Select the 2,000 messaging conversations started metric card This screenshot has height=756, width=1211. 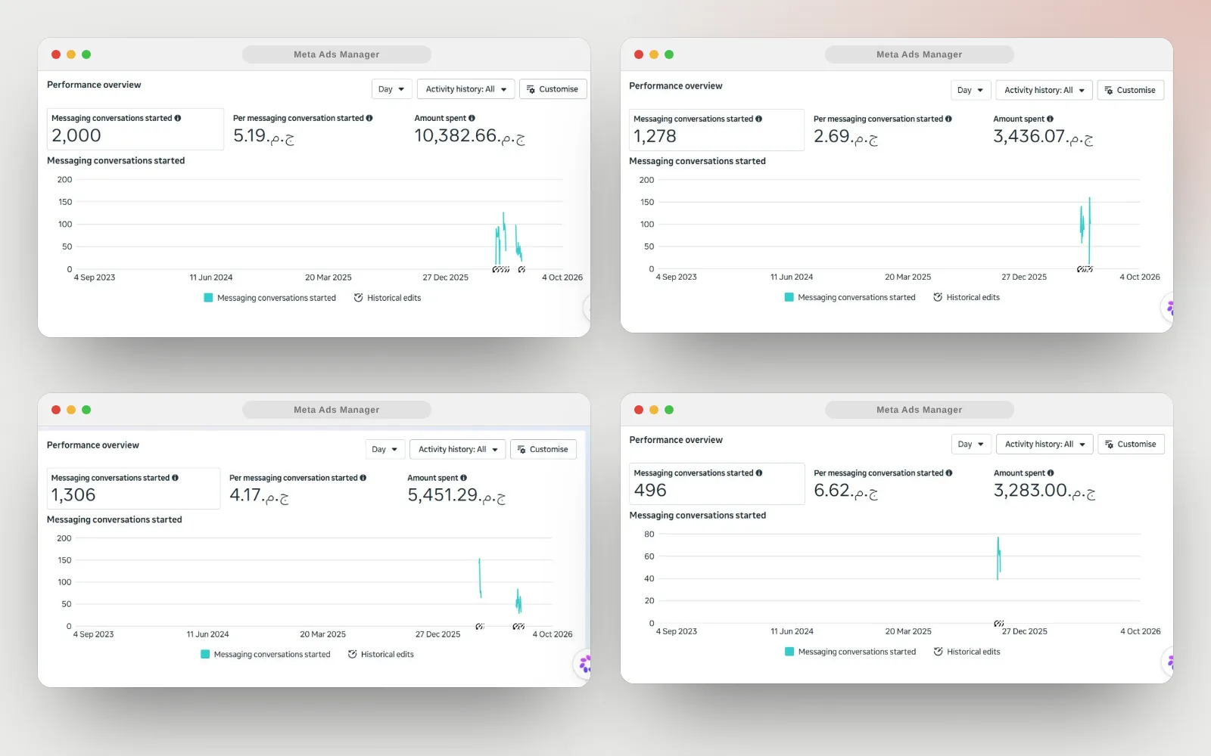coord(135,129)
